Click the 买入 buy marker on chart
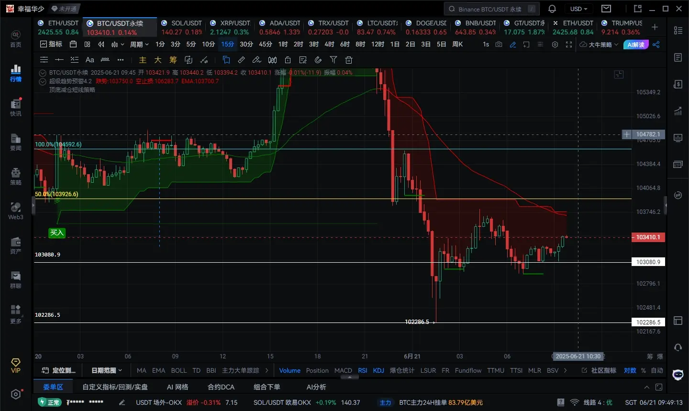Viewport: 689px width, 411px height. [x=57, y=233]
